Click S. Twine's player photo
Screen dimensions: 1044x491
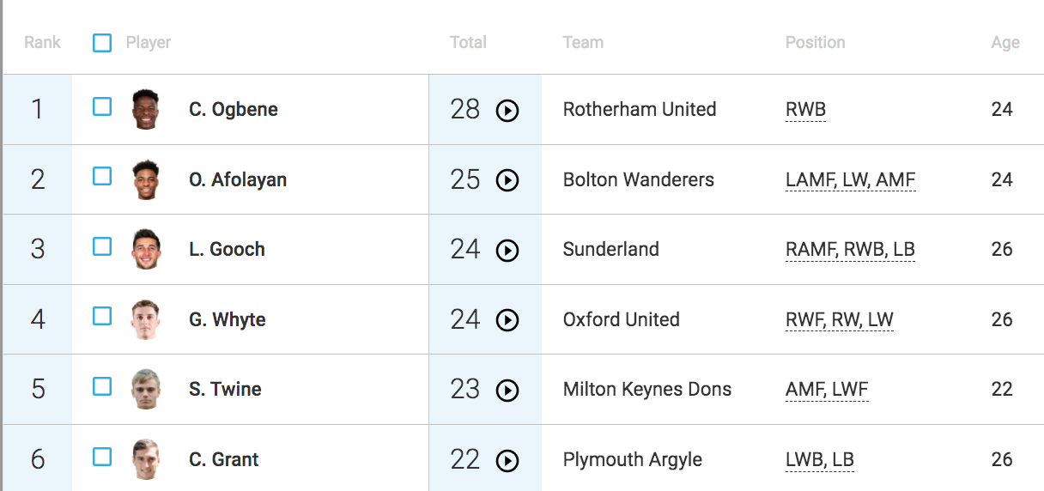tap(146, 389)
